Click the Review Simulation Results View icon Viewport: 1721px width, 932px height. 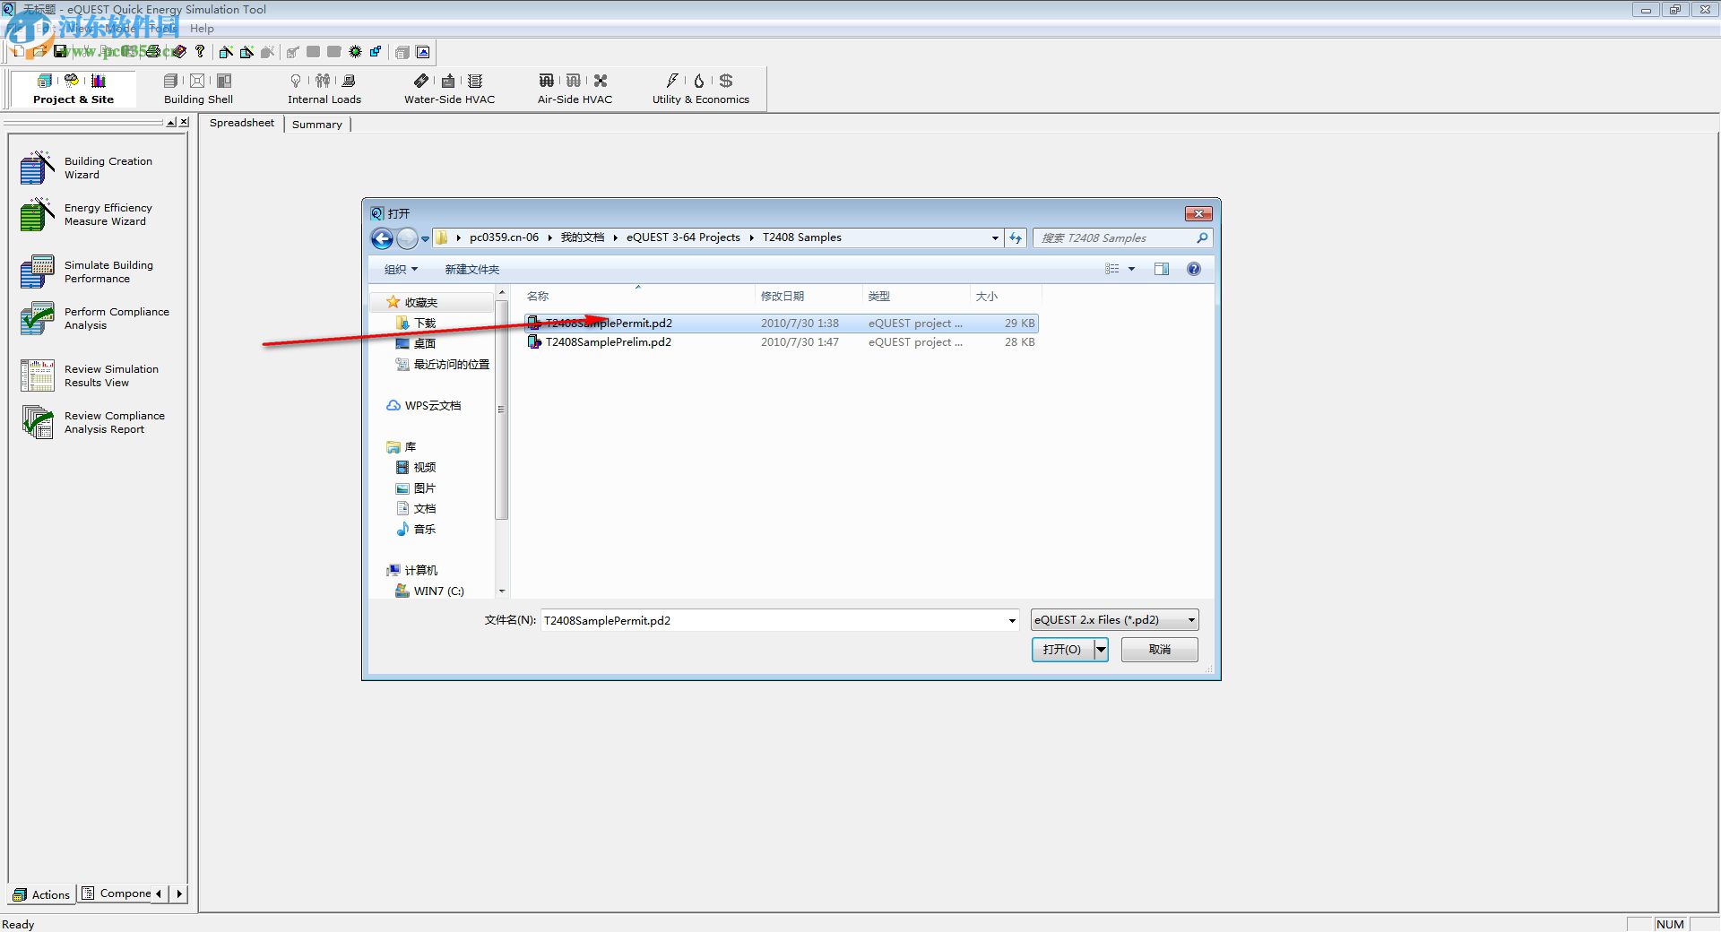point(37,375)
